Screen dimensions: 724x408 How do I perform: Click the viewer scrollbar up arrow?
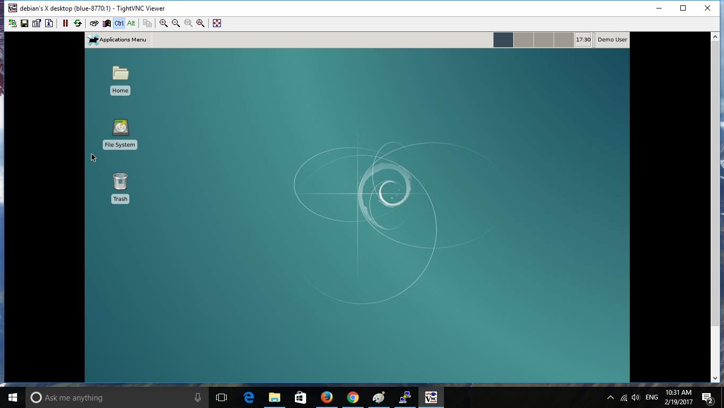click(x=715, y=37)
